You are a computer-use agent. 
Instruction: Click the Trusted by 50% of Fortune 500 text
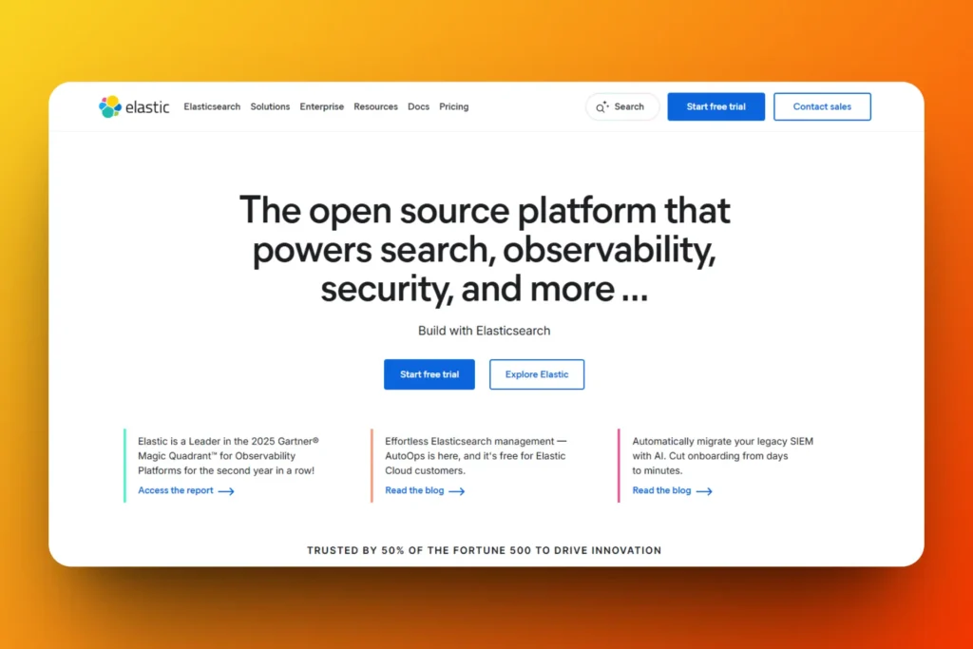point(484,550)
